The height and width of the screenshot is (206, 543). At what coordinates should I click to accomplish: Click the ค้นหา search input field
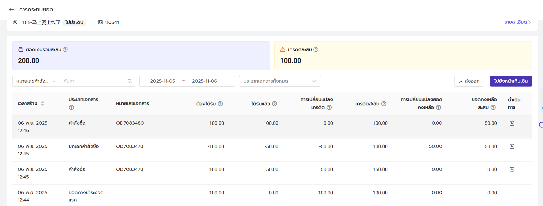coord(94,81)
